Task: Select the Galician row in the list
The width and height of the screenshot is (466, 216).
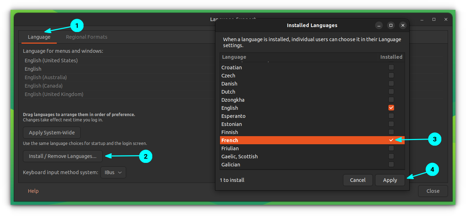Action: (x=231, y=164)
